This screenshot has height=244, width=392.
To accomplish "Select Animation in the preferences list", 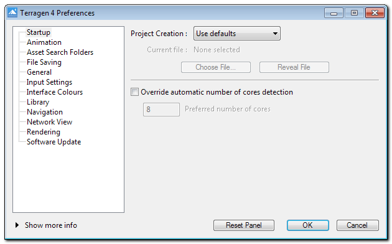I will pos(44,42).
